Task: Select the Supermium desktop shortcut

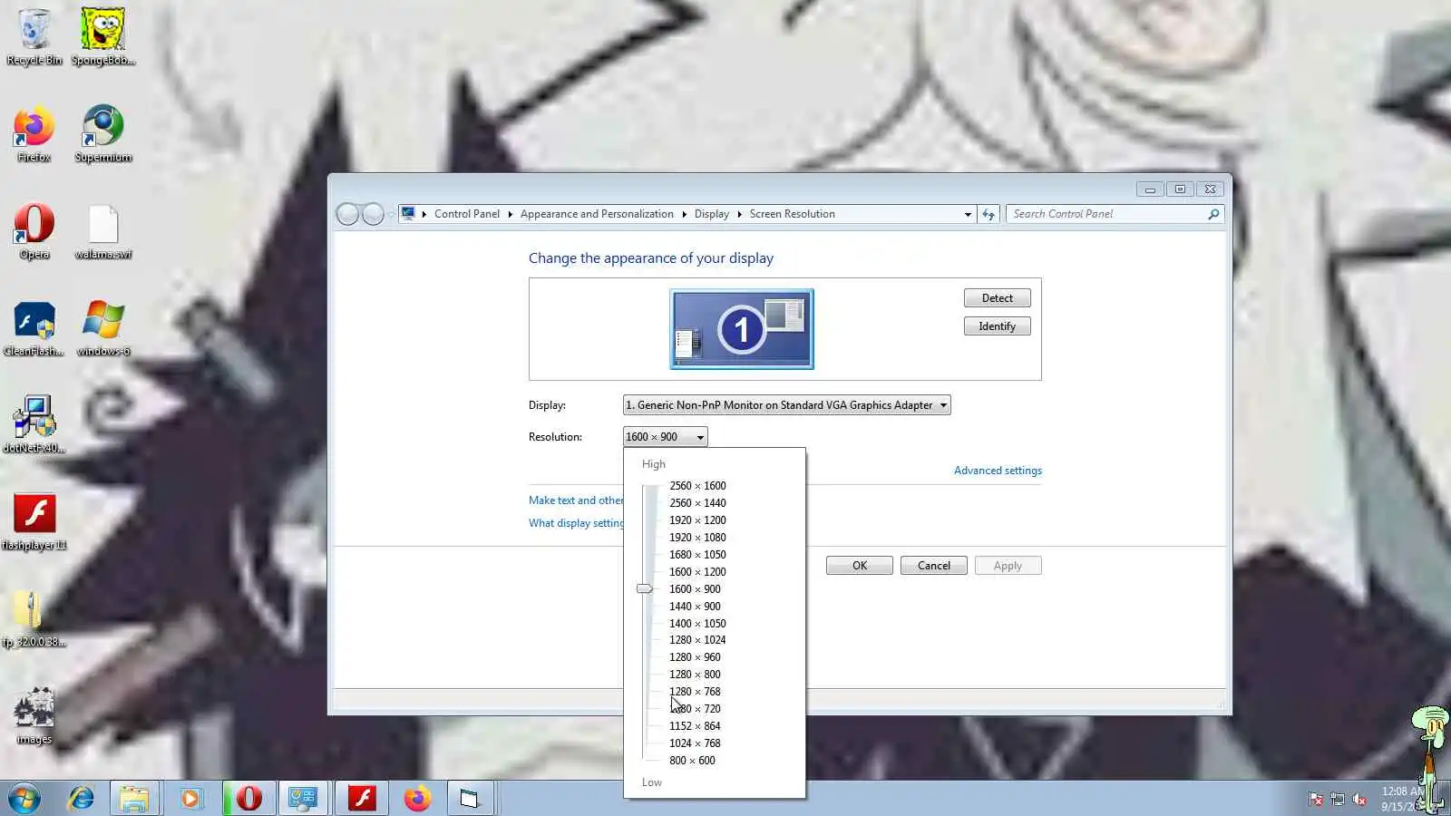Action: [103, 134]
